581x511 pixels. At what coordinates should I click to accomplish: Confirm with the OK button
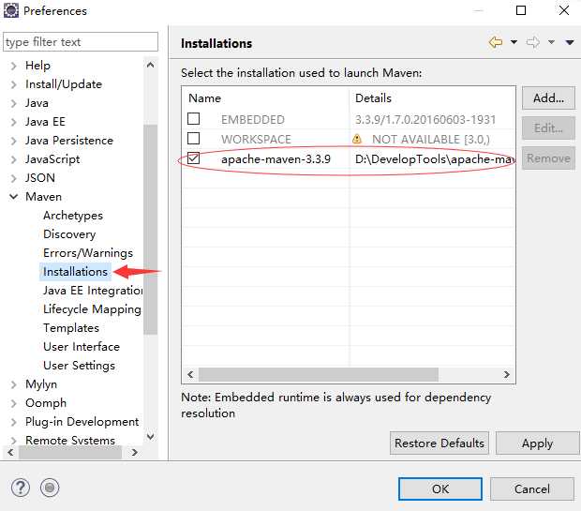(440, 488)
